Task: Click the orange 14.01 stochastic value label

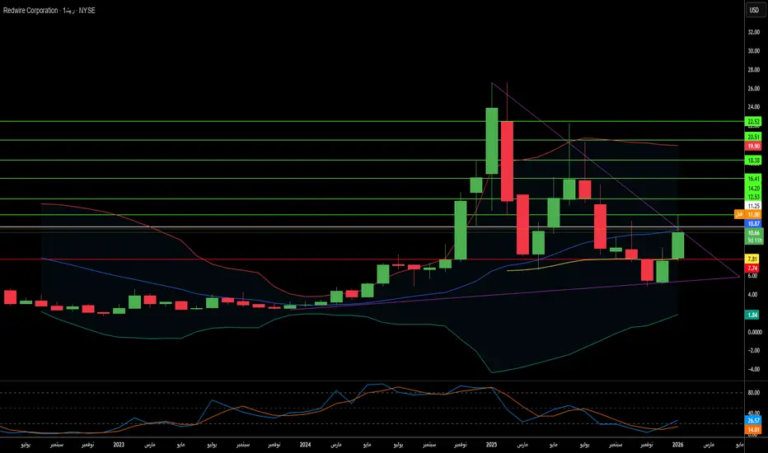Action: (x=753, y=429)
